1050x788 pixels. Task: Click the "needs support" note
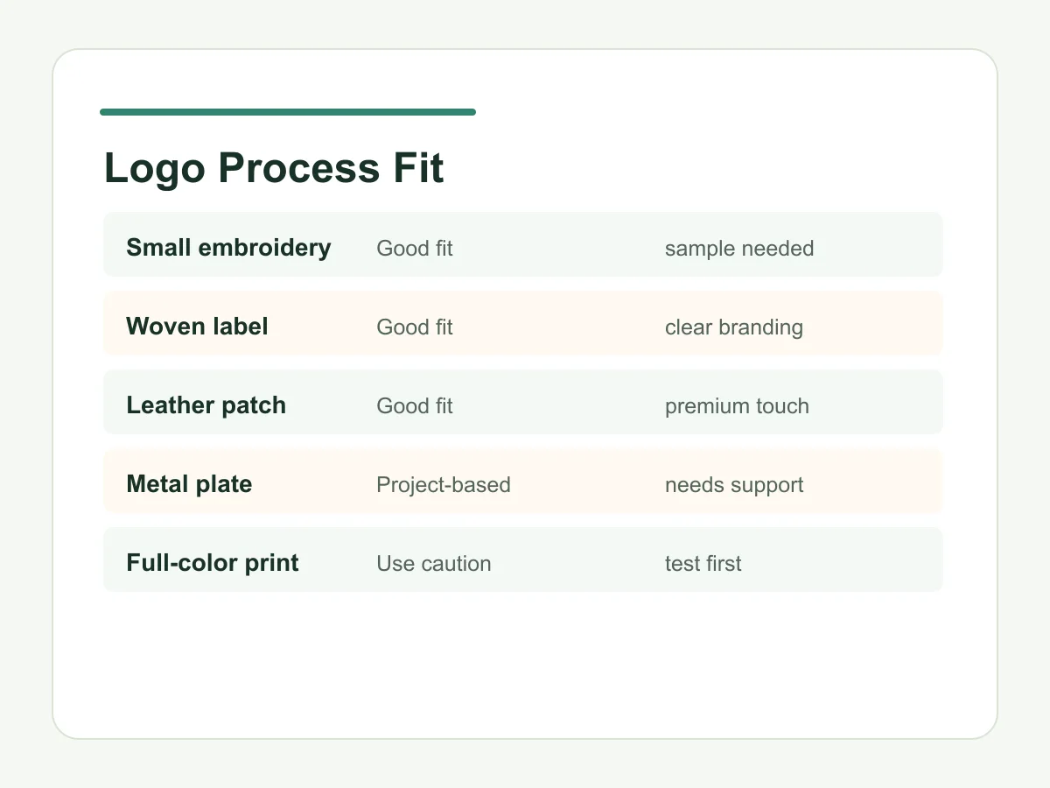[734, 485]
